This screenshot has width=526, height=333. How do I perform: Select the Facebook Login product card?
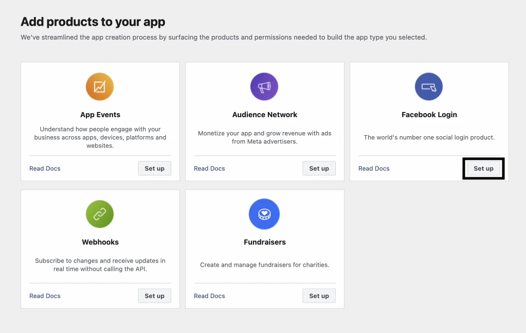[429, 121]
